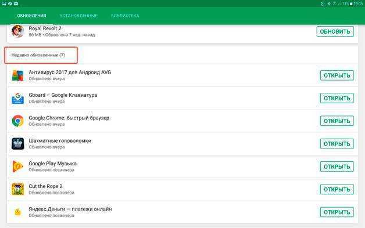
Task: Open the Библиотека tab
Action: 125,16
